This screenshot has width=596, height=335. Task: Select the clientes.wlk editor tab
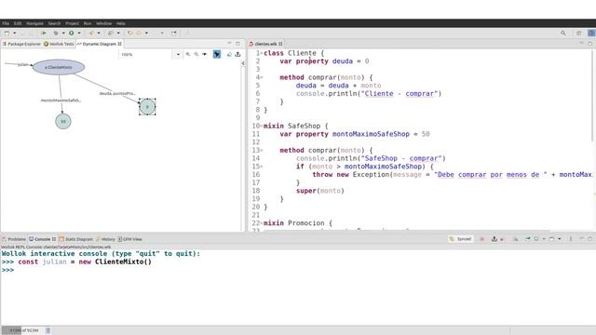click(x=265, y=44)
